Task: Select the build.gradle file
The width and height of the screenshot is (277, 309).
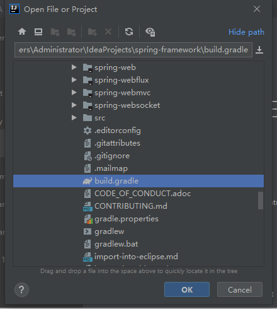Action: [x=138, y=181]
